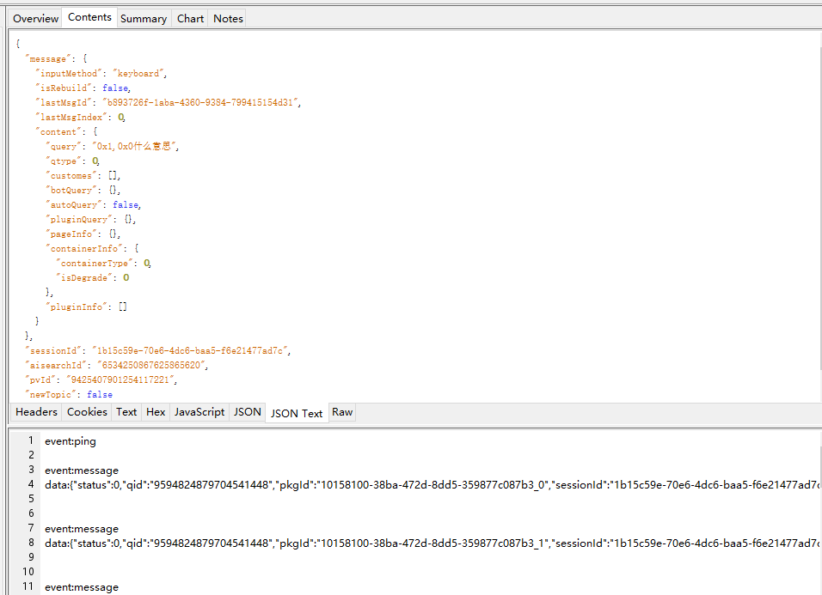
Task: Click the "sessionId" key in JSON
Action: [x=55, y=350]
